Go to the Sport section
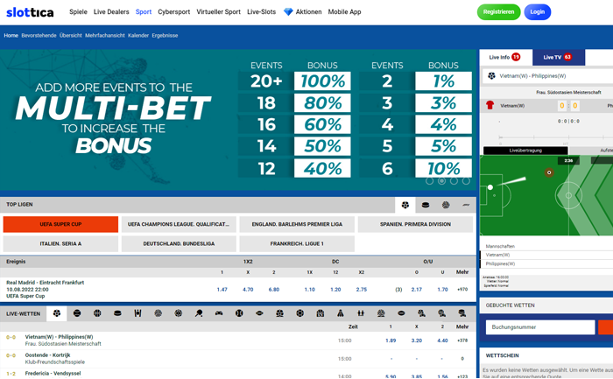Viewport: 613px width, 379px height. [x=144, y=12]
